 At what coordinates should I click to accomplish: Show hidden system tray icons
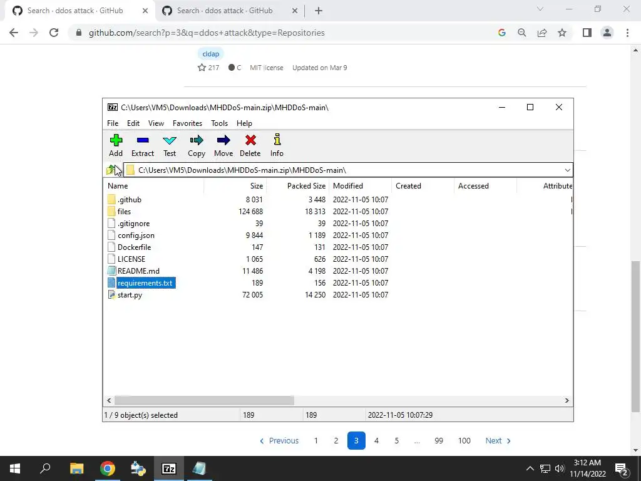530,468
